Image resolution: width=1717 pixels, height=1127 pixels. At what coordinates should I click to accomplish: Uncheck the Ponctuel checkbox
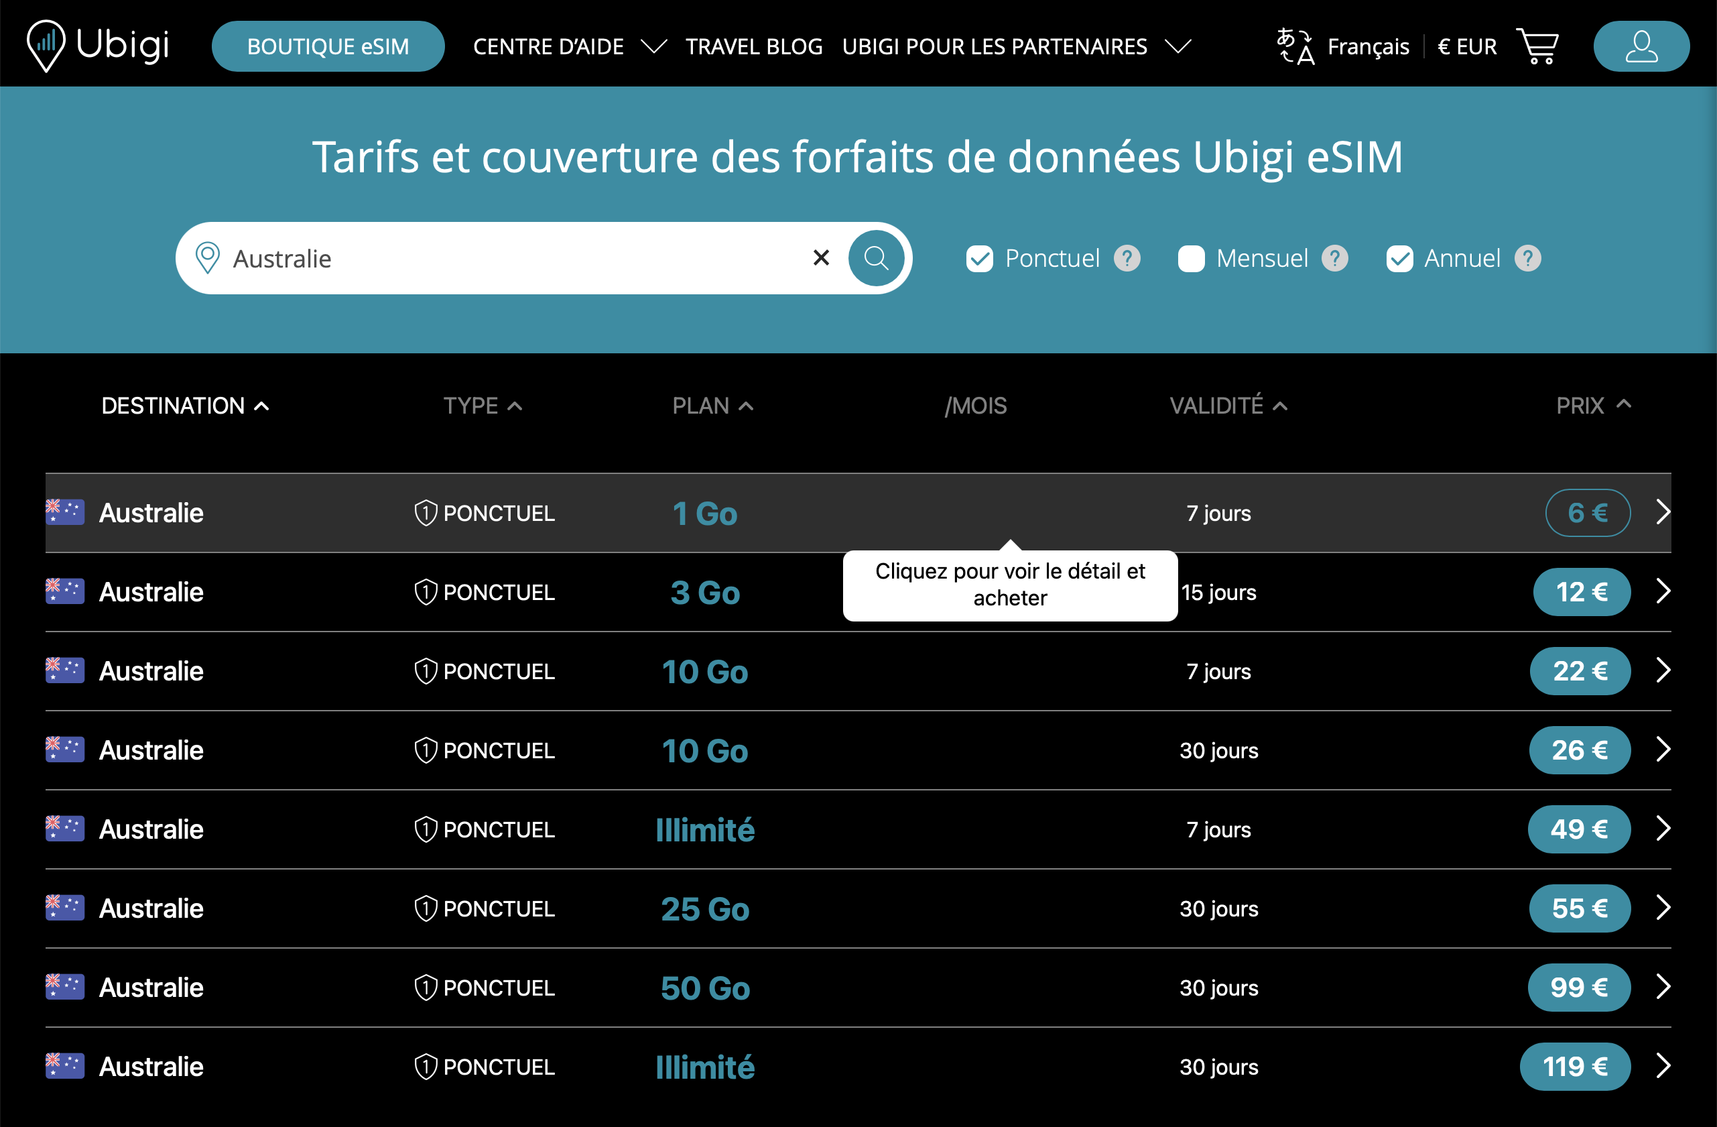tap(980, 258)
